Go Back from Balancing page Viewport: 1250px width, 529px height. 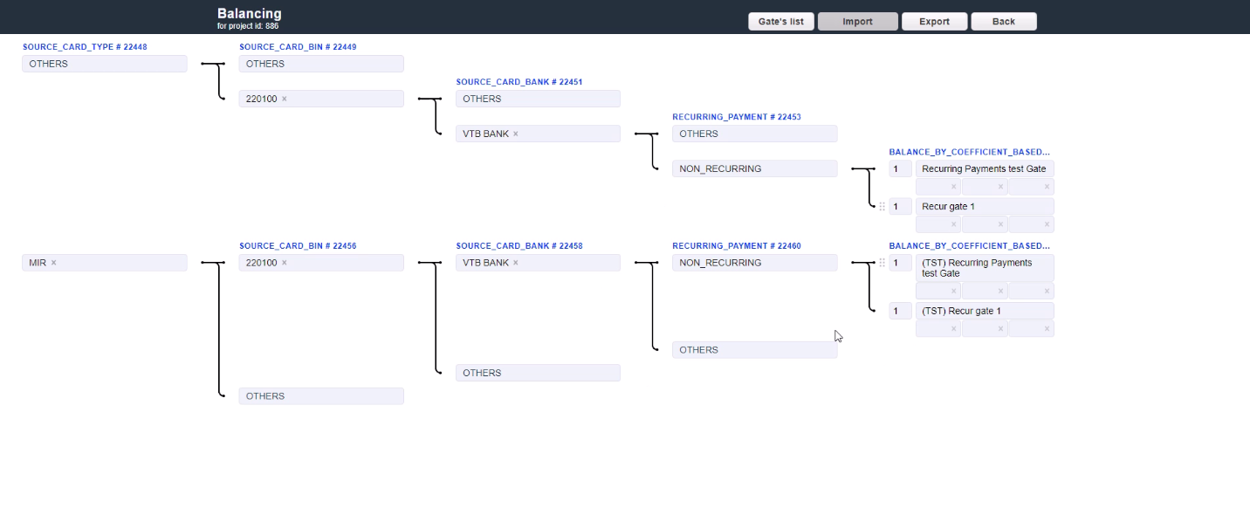click(1003, 22)
